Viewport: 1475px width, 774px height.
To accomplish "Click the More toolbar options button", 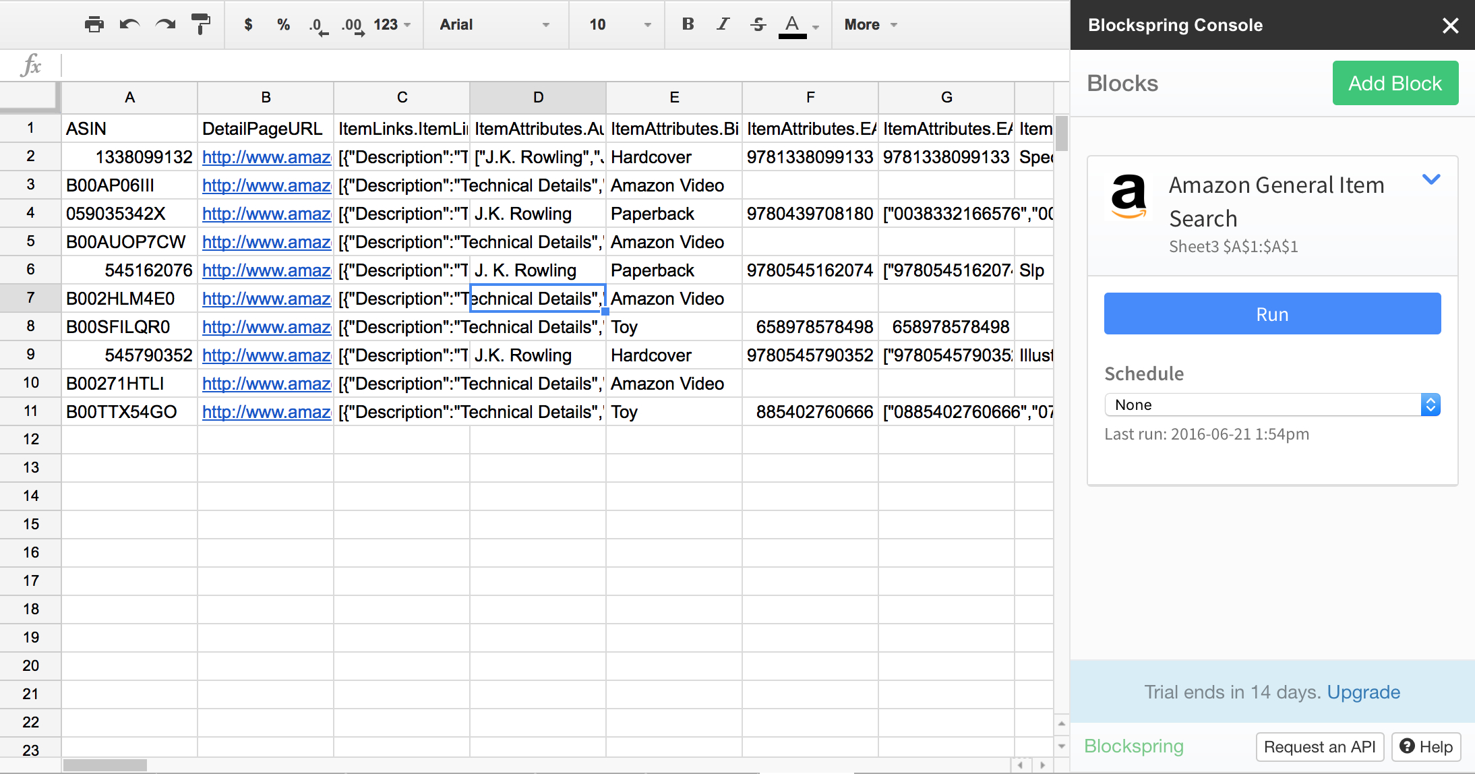I will point(870,24).
